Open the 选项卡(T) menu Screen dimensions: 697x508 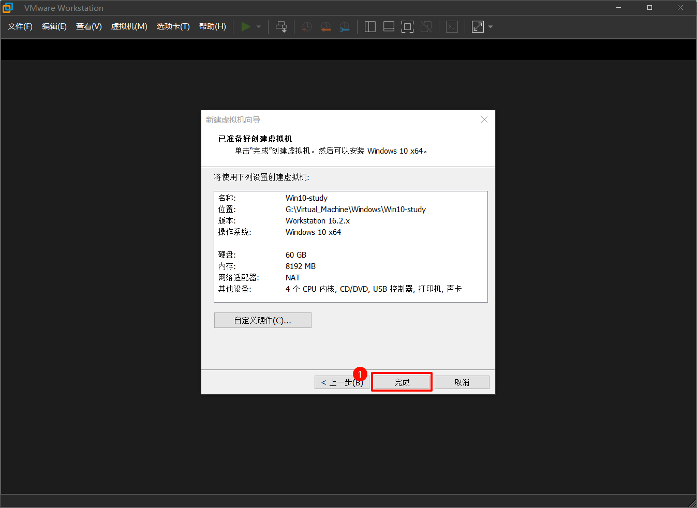(x=173, y=26)
